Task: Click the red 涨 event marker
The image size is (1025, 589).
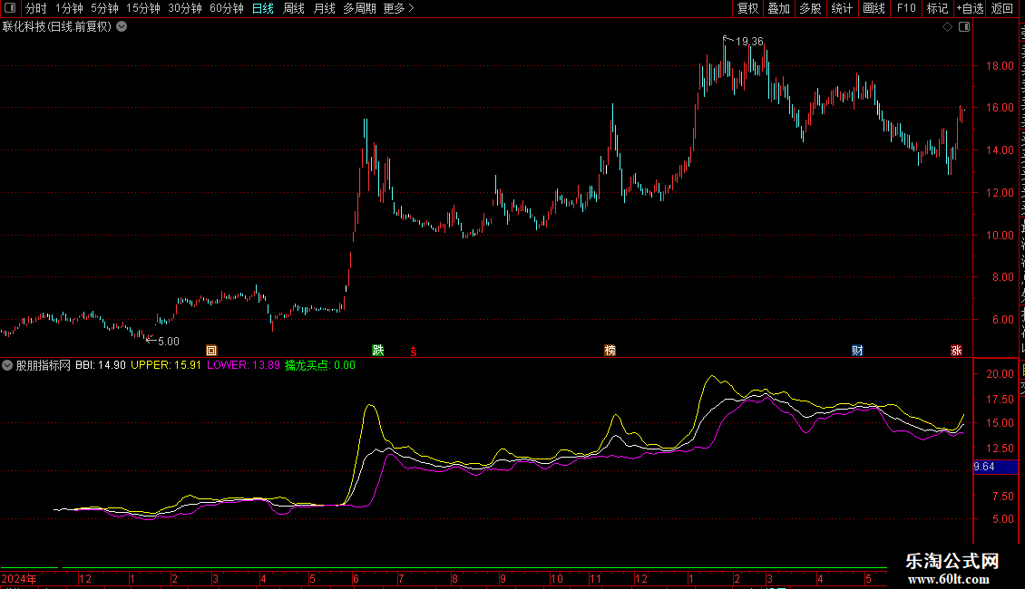Action: coord(956,351)
